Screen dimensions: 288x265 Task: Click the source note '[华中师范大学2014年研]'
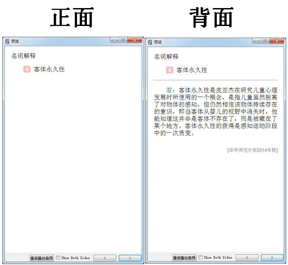point(253,150)
